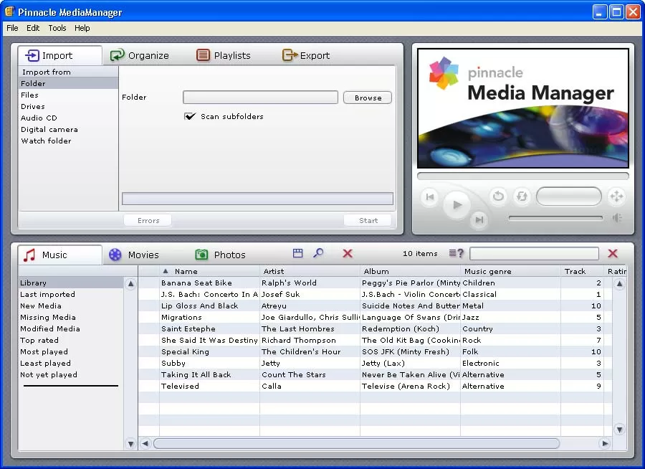This screenshot has width=645, height=469.
Task: Click the repeat loop icon in player
Action: tap(521, 196)
